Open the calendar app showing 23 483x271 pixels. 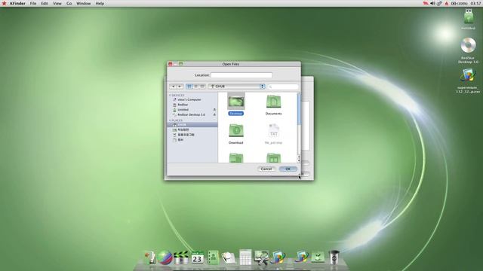point(197,257)
